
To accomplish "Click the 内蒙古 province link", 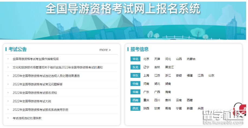I will (x=191, y=59).
